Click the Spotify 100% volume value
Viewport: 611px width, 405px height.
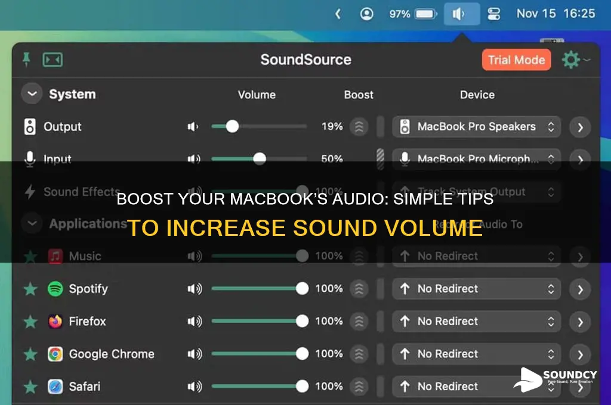pos(329,289)
